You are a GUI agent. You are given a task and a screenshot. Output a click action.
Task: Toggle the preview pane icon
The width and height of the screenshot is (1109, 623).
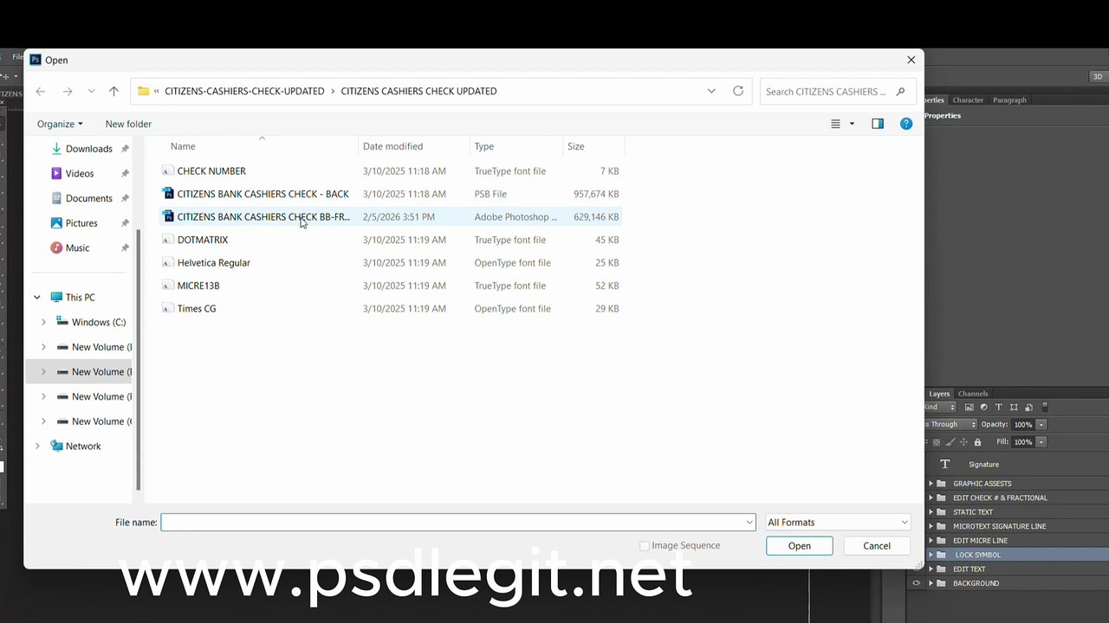pyautogui.click(x=878, y=124)
